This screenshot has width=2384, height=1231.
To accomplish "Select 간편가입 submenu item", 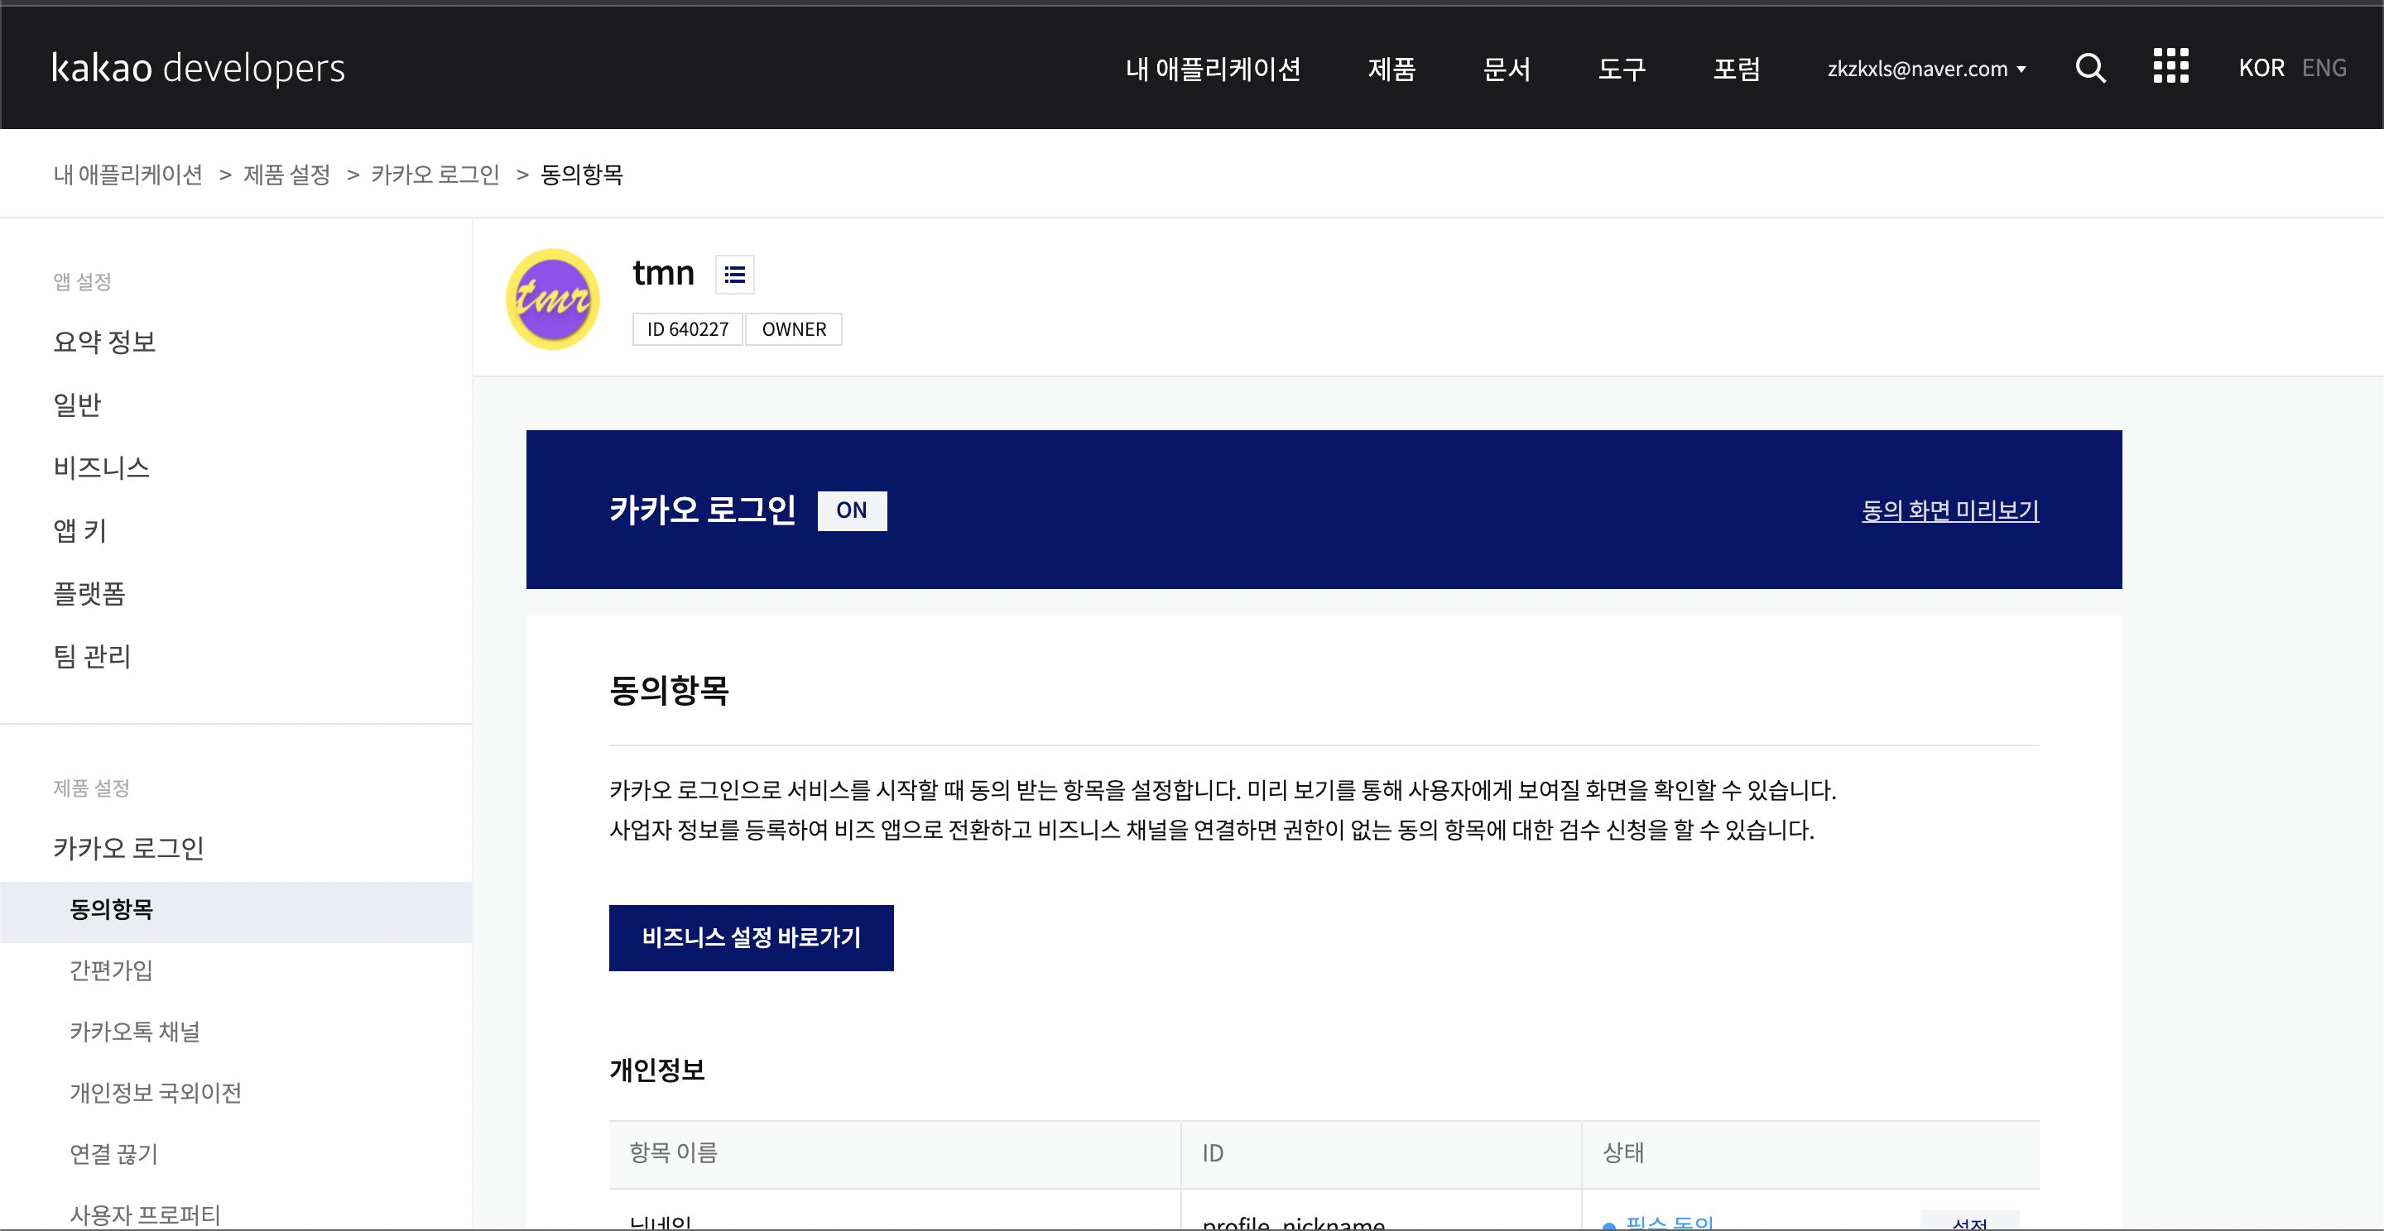I will click(x=111, y=970).
